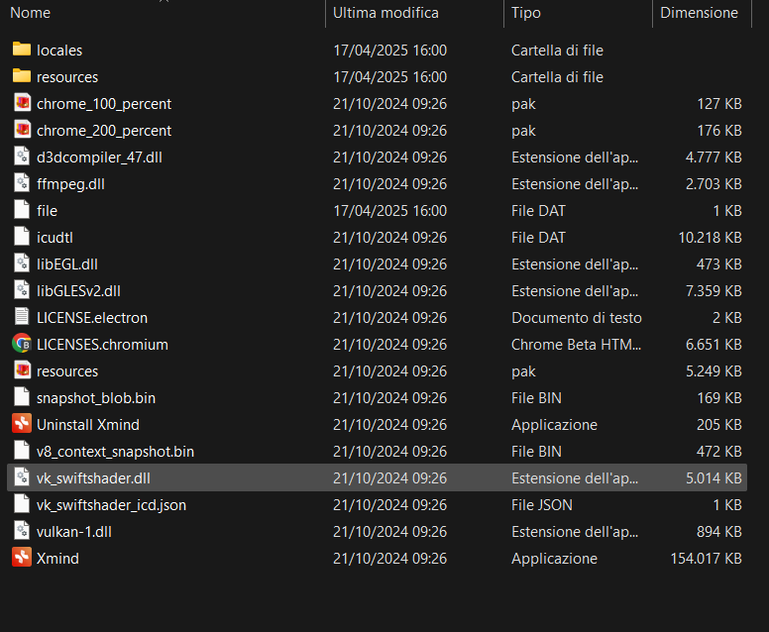Select the libEGL.dll file name
Screen dimensions: 769x632
(67, 264)
